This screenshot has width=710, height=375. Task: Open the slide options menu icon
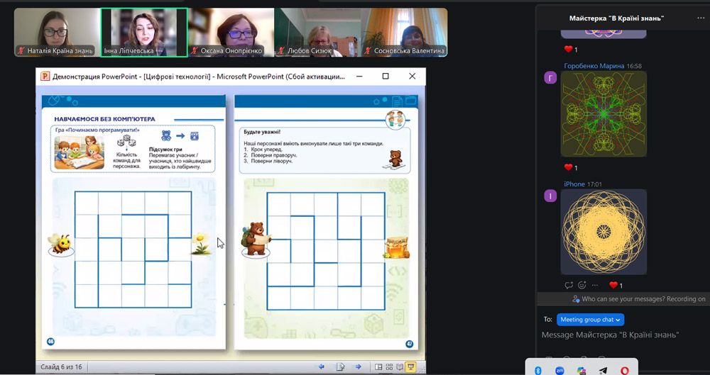point(340,366)
